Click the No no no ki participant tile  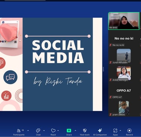[x=124, y=39]
